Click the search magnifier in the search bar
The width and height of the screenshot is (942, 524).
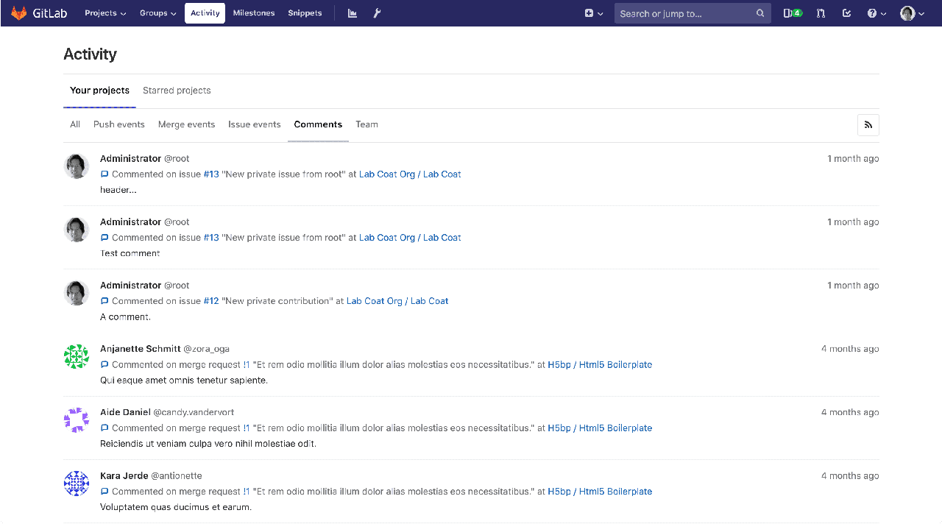[760, 13]
